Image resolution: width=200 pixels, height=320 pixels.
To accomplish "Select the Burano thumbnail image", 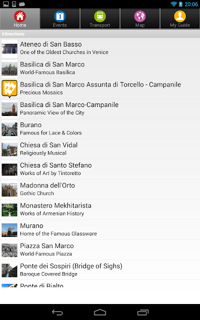I will (9, 129).
